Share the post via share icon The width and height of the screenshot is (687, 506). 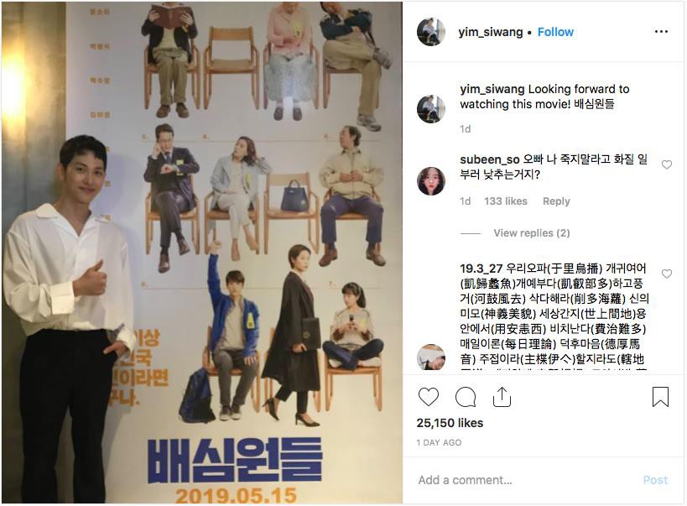coord(502,397)
